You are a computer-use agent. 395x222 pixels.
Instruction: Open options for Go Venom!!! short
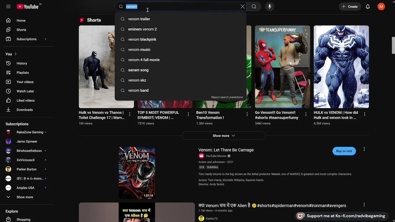click(306, 114)
